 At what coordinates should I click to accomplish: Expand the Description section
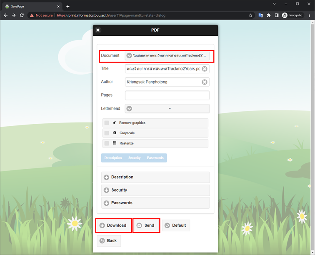tap(155, 177)
